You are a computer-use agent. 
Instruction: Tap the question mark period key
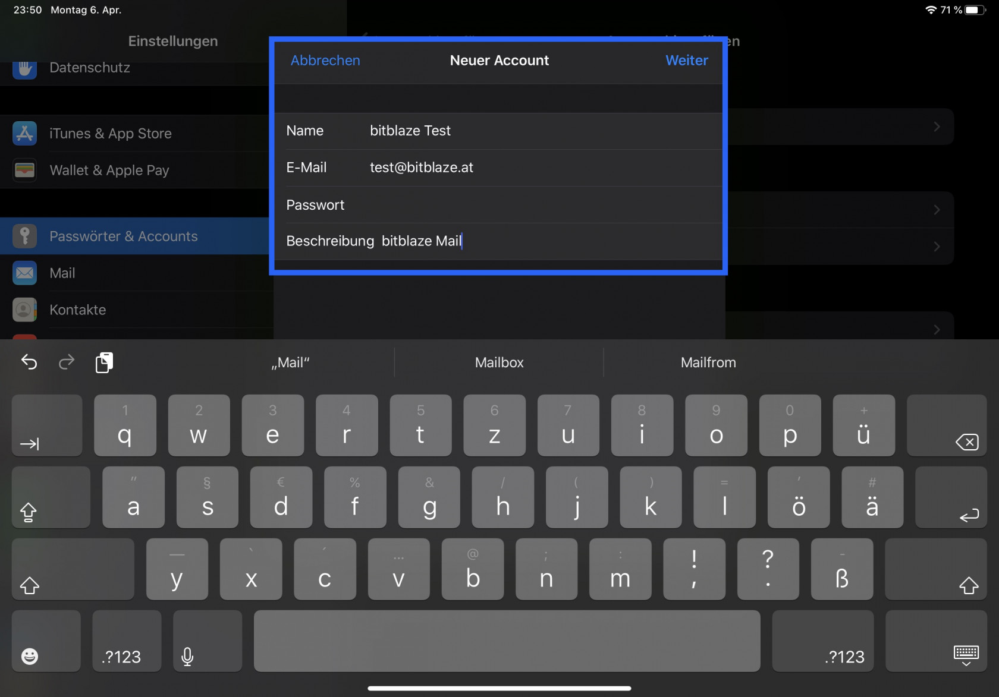pyautogui.click(x=768, y=569)
